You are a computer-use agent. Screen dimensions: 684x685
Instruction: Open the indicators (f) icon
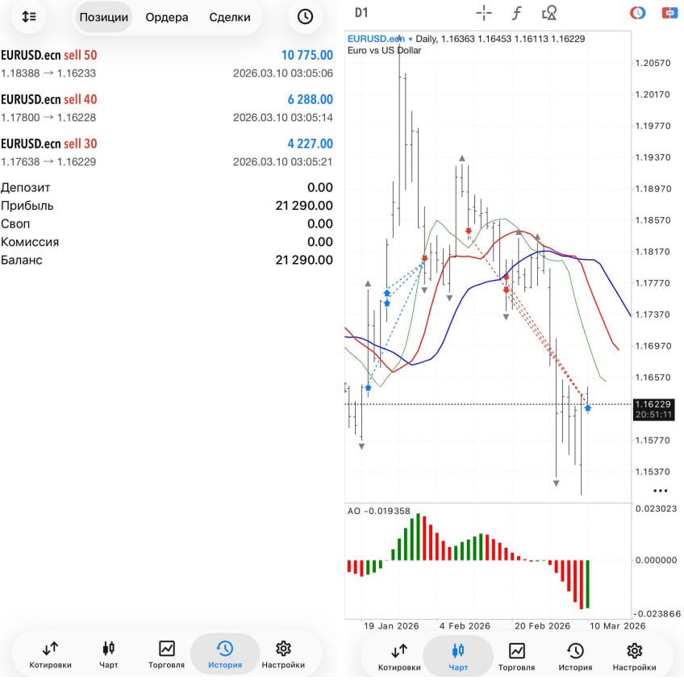pyautogui.click(x=516, y=13)
